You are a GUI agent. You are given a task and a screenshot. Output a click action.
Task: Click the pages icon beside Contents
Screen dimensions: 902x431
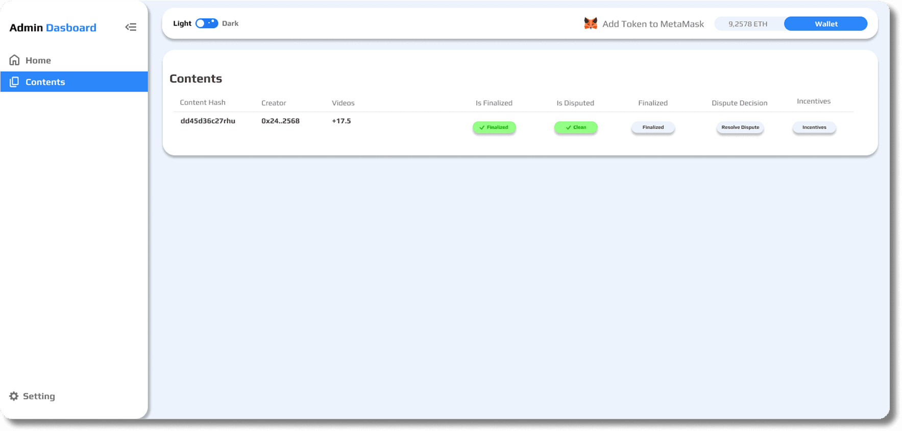tap(14, 82)
